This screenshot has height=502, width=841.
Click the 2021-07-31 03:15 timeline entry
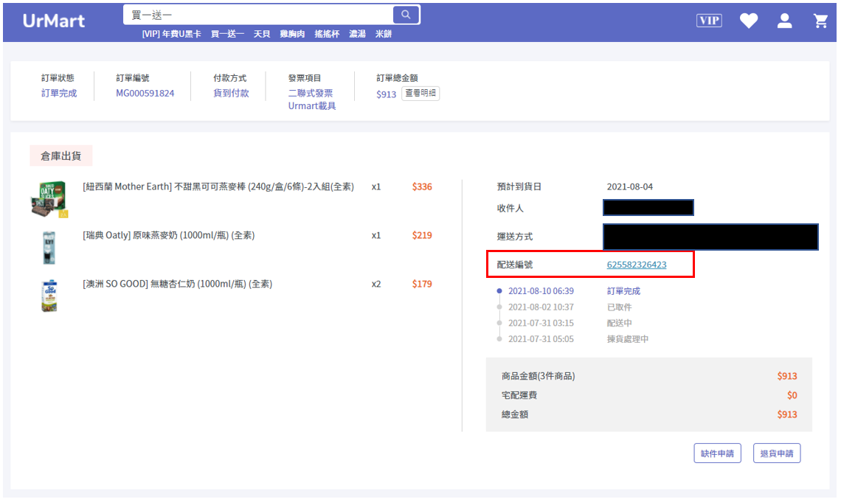tap(541, 323)
